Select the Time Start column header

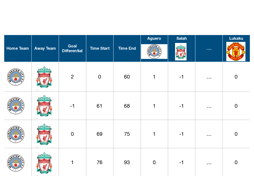[100, 48]
